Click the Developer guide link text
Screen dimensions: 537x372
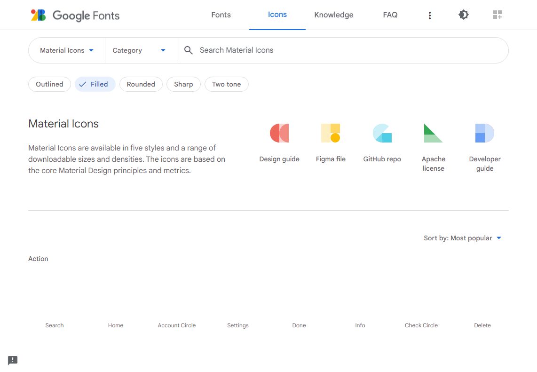[485, 164]
